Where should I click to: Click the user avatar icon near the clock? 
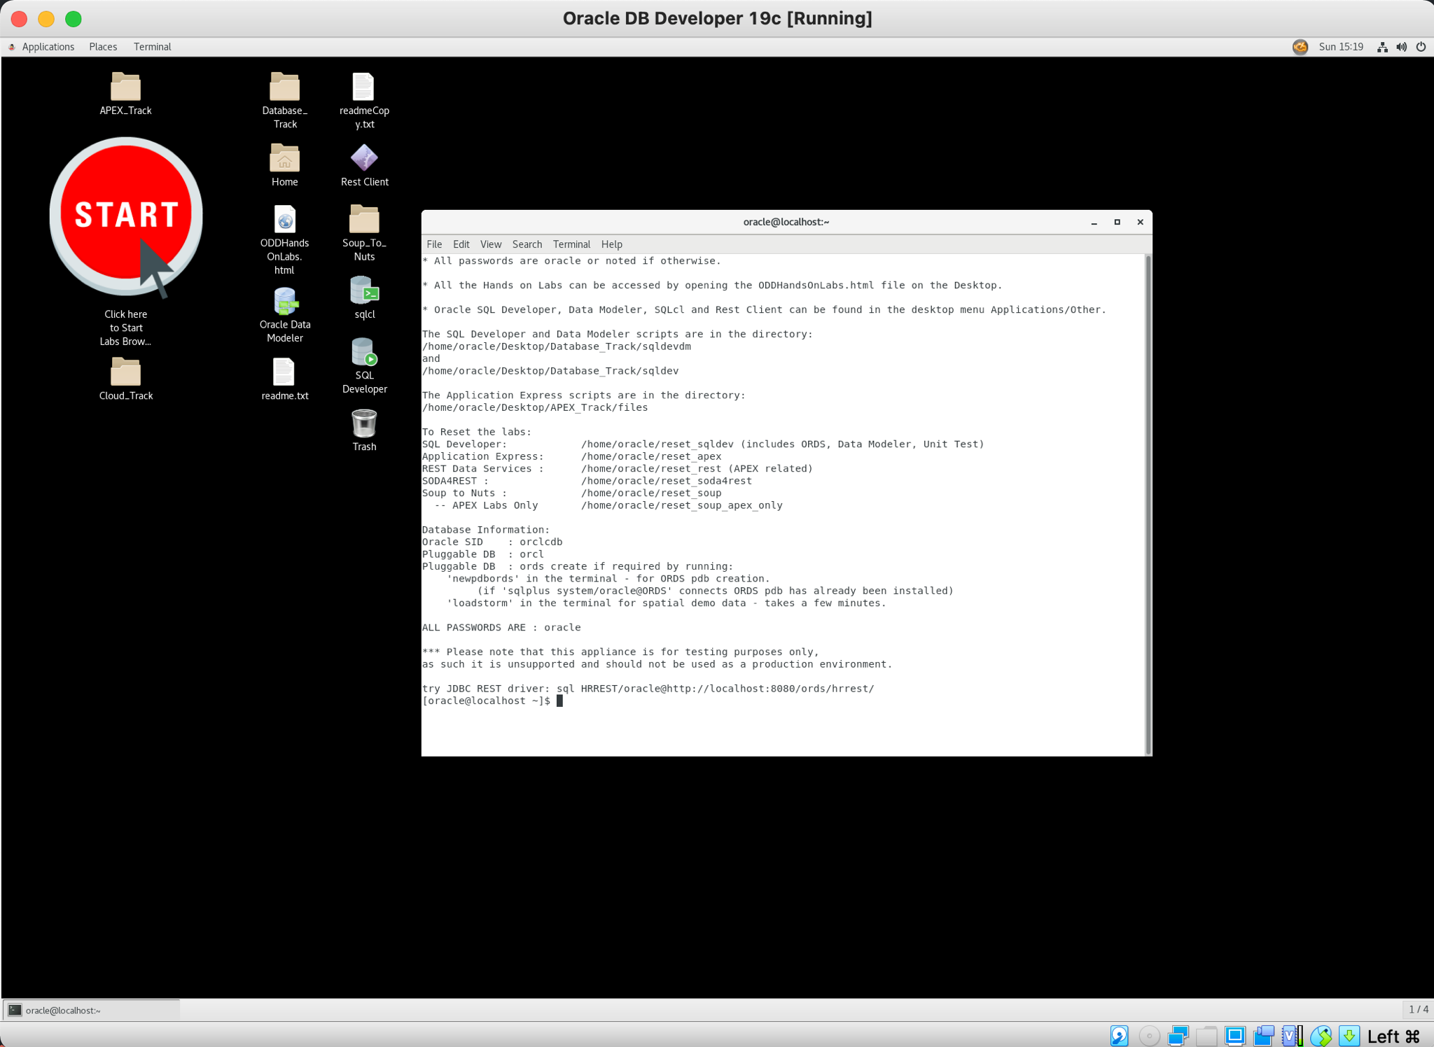[x=1300, y=47]
